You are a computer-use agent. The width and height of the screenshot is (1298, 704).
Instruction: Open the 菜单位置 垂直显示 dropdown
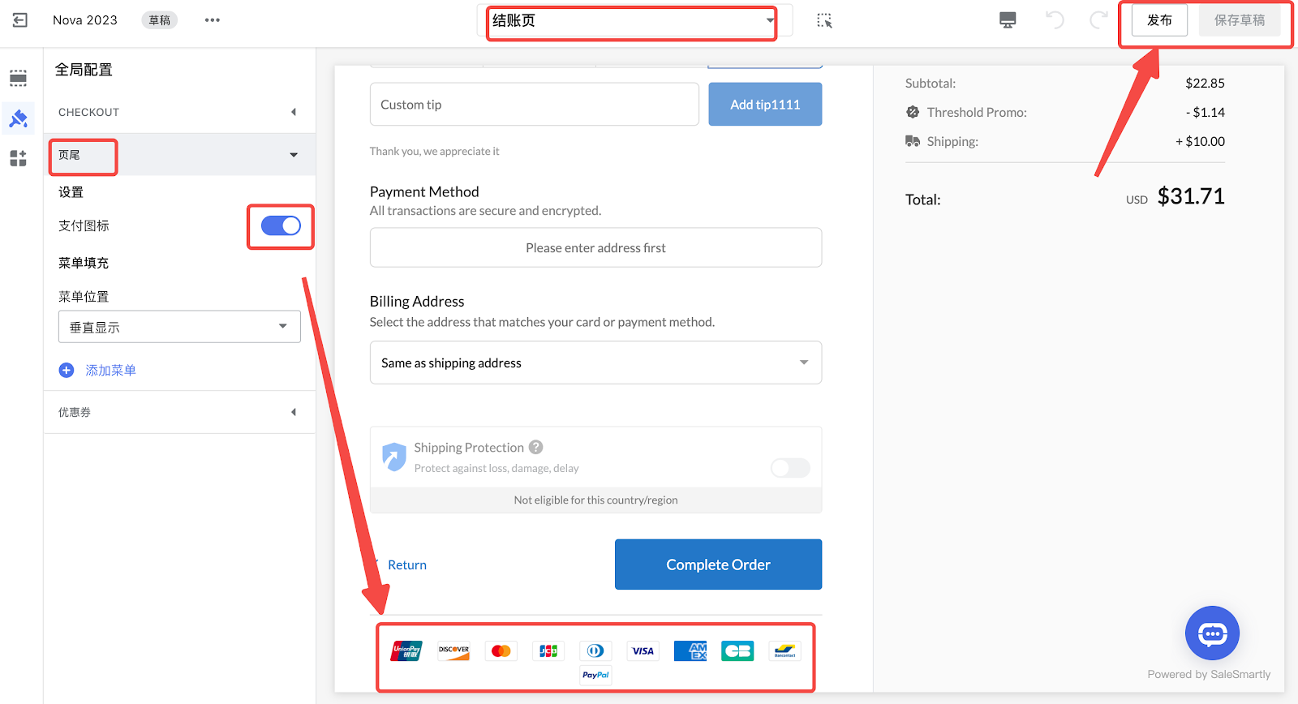click(179, 327)
